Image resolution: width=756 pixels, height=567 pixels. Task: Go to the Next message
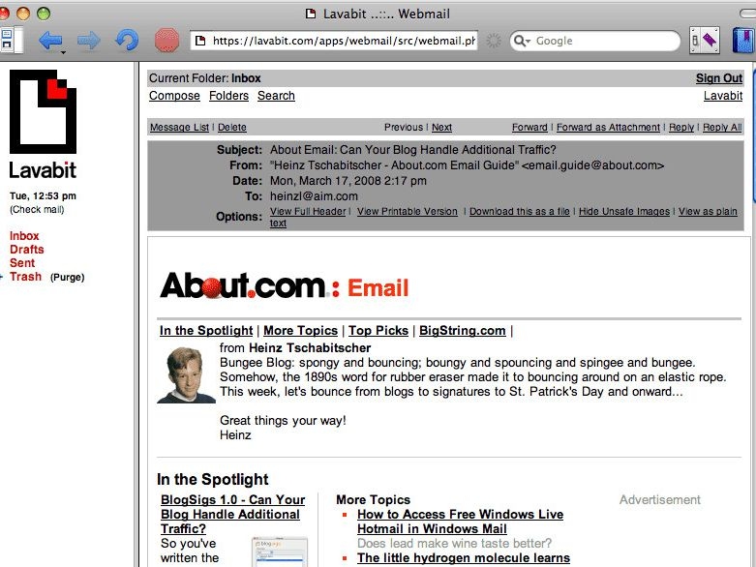click(441, 127)
